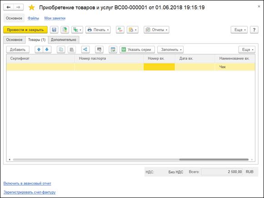The width and height of the screenshot is (264, 198).
Task: Move row down with blue down arrow
Action: coord(47,49)
